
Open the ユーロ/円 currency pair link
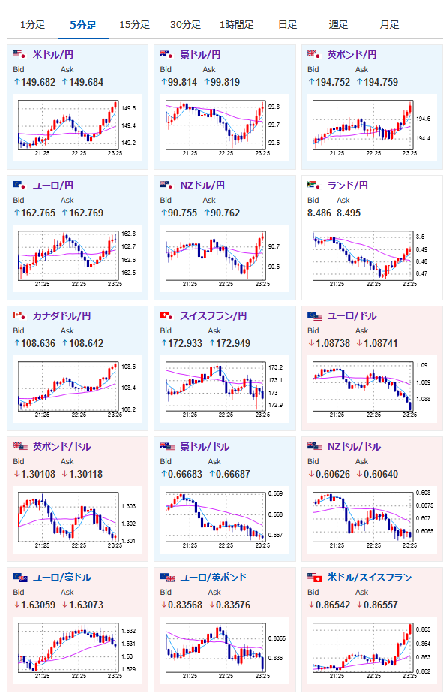tap(53, 185)
